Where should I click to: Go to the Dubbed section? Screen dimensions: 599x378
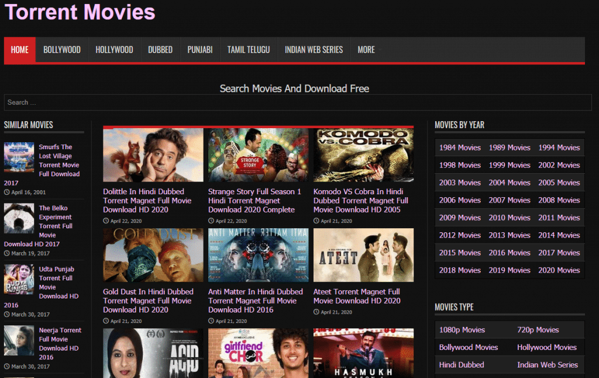(160, 50)
